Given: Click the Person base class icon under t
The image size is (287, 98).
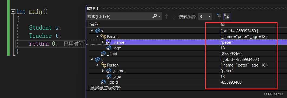Looking at the screenshot, I should [103, 65].
